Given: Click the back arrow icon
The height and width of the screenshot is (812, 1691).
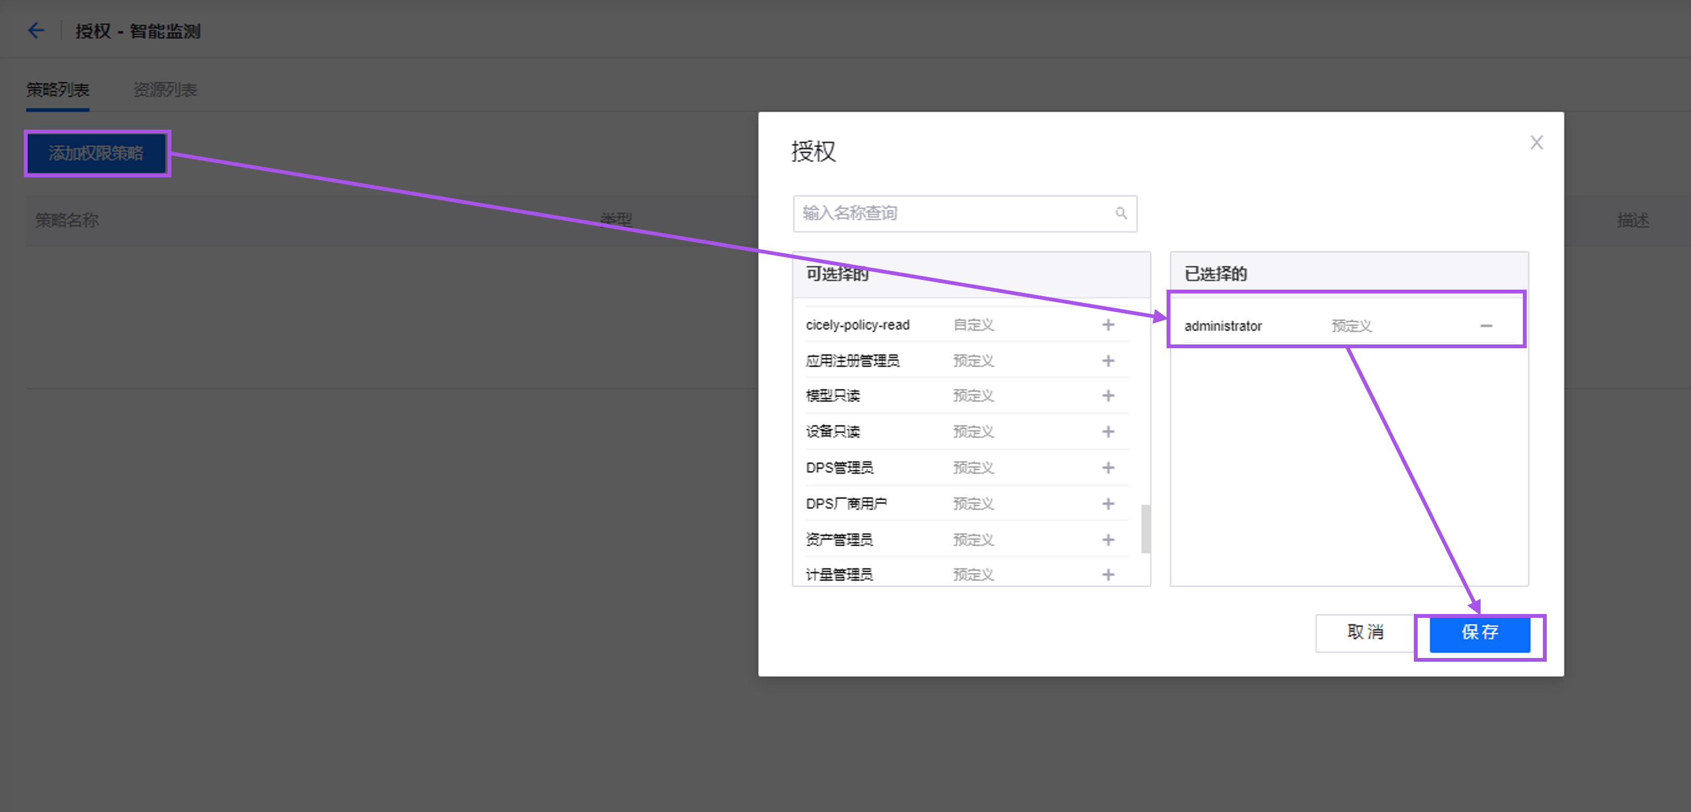Looking at the screenshot, I should pos(36,30).
